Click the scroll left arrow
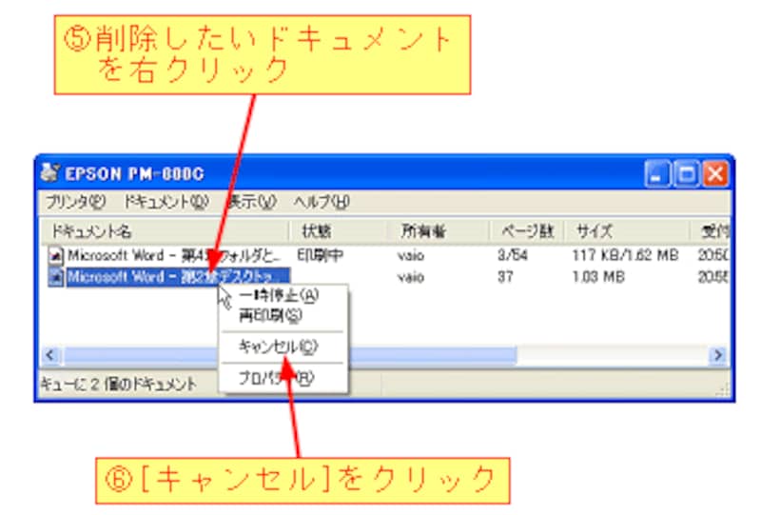This screenshot has width=761, height=515. (x=50, y=355)
